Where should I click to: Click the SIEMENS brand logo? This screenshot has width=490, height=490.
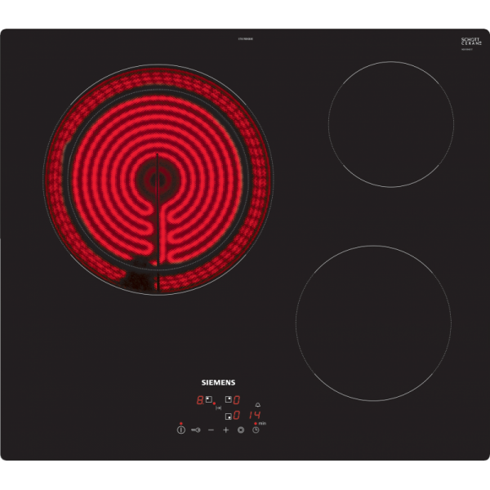point(218,382)
